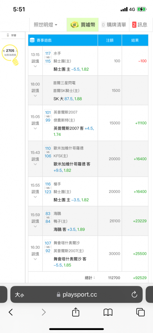Viewport: 153px width, 333px height.
Task: Expand 詳情 for the 13:15 game
Action: point(35,61)
